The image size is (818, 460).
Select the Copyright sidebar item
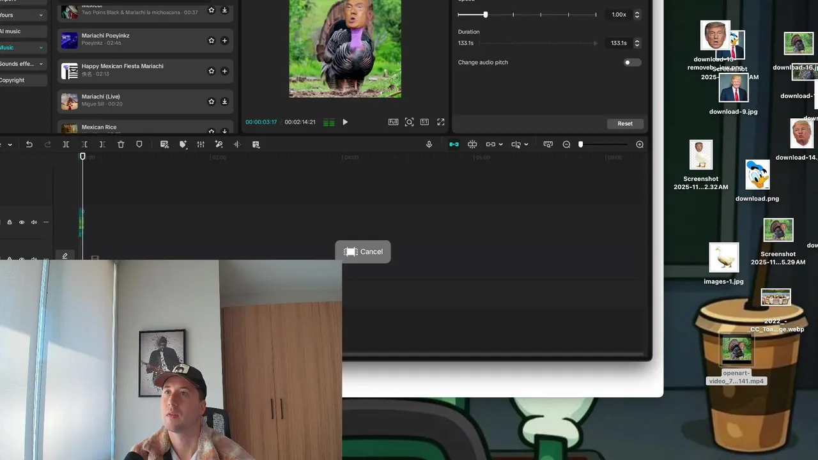click(23, 80)
